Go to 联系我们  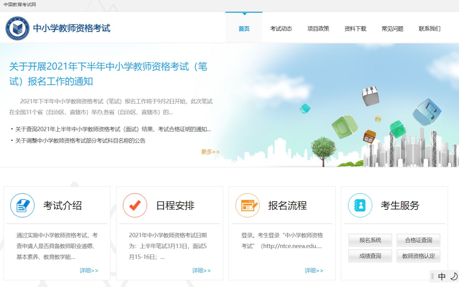[429, 29]
